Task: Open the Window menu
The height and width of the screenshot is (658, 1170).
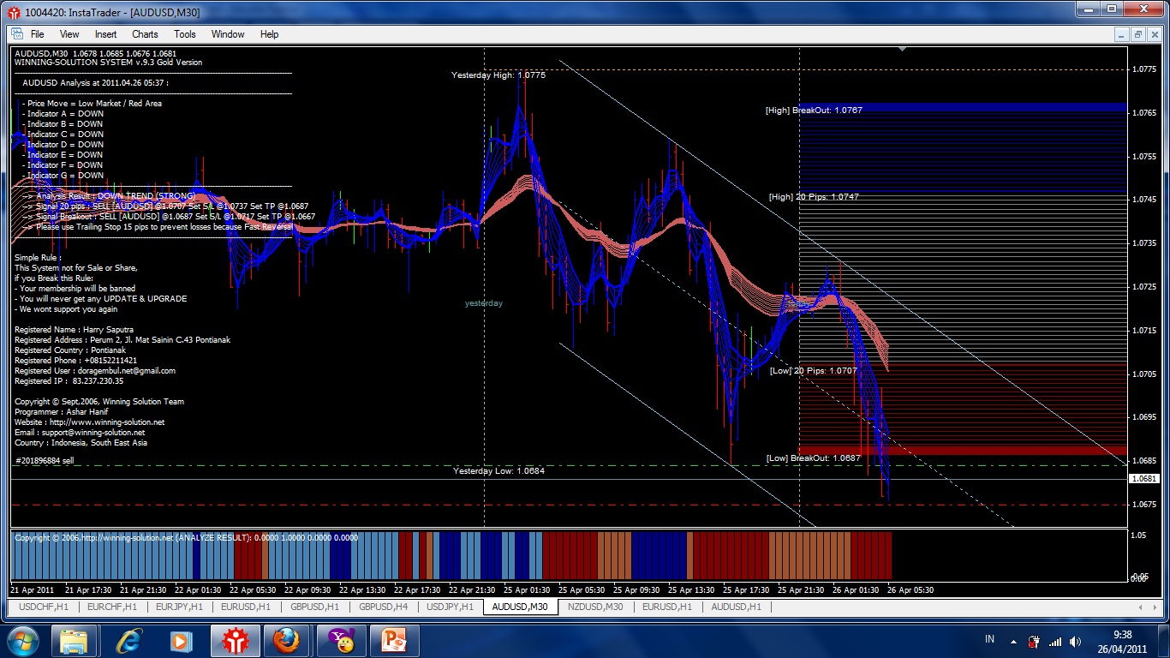Action: (228, 34)
